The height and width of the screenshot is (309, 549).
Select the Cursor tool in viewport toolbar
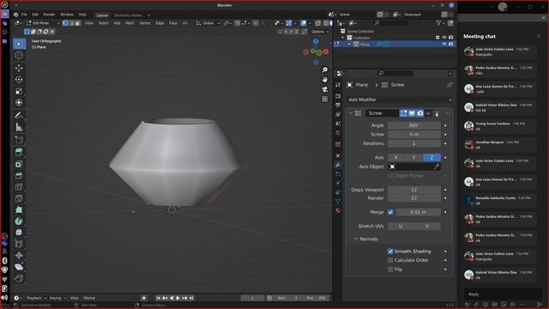(19, 55)
